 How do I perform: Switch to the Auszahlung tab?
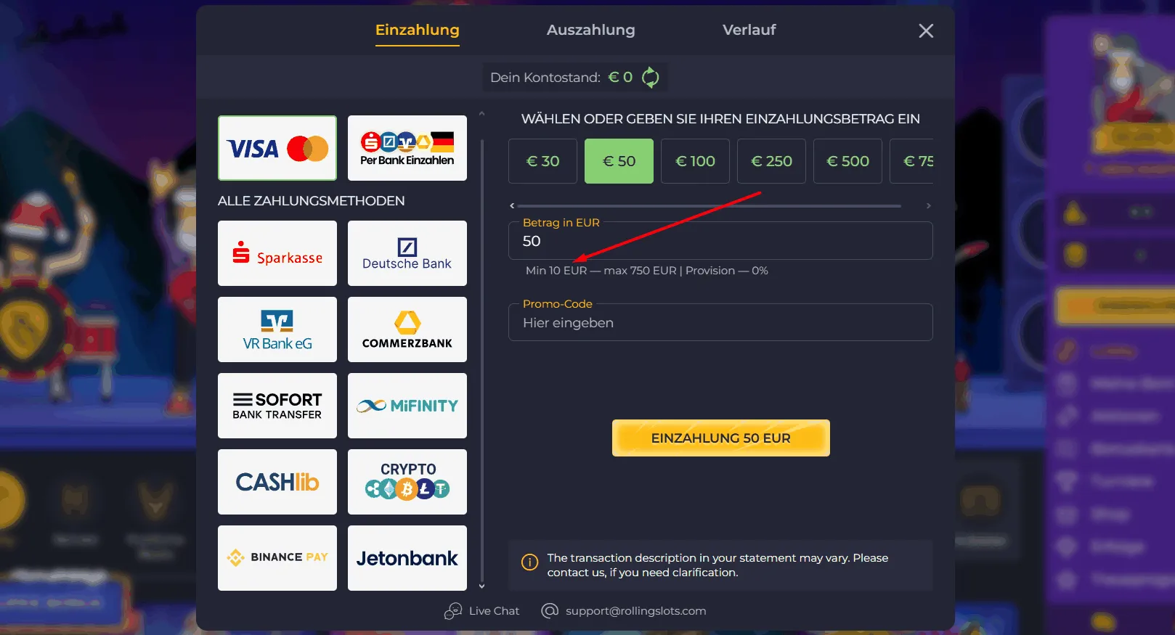[x=590, y=30]
